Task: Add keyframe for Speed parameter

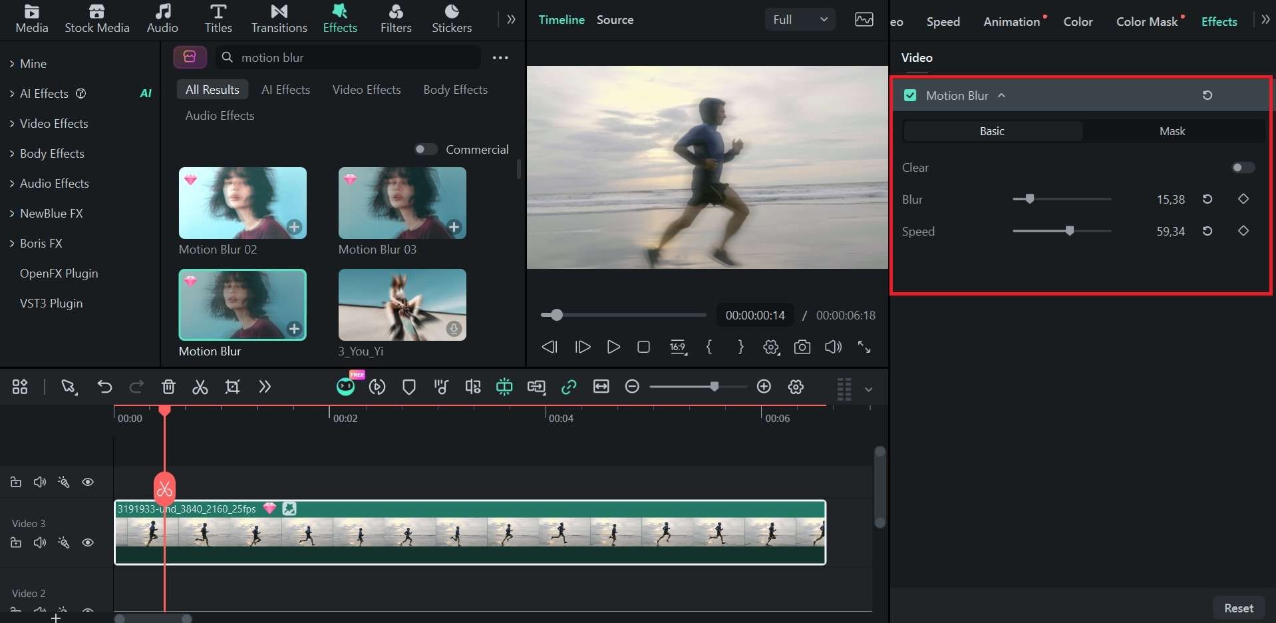Action: tap(1243, 231)
